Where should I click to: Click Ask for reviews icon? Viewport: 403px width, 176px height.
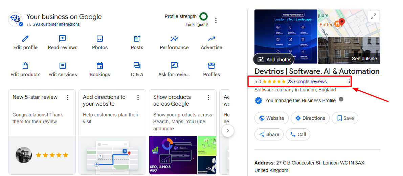[174, 66]
